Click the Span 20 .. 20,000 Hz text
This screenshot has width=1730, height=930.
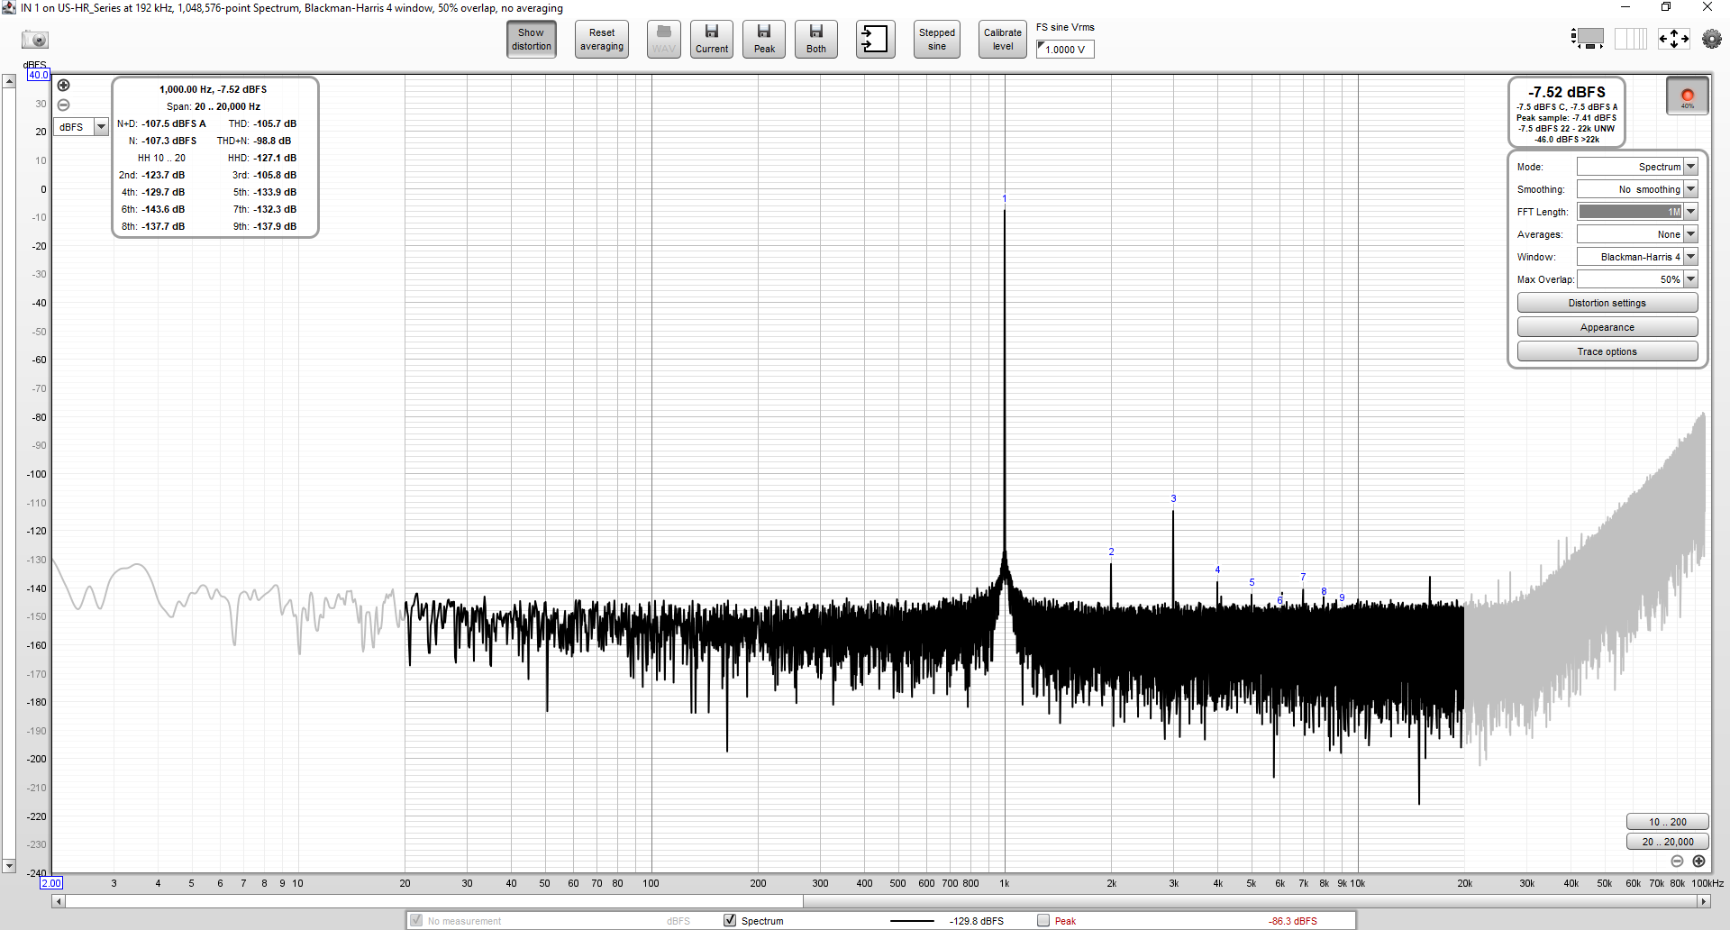(214, 106)
